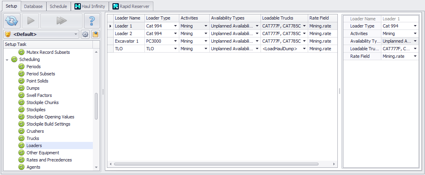Open Loader Type dropdown in properties panel

click(x=415, y=26)
